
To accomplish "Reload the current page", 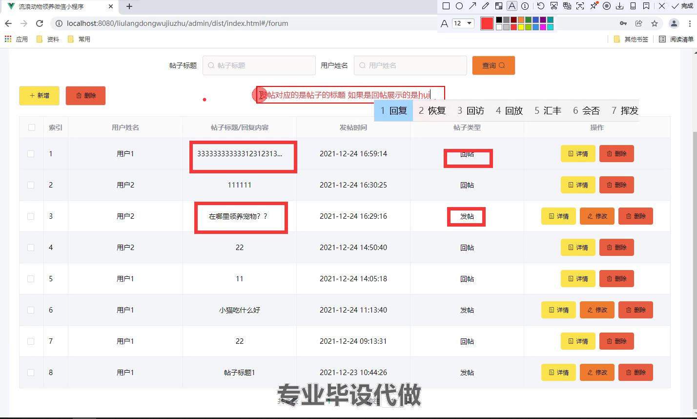I will coord(40,23).
